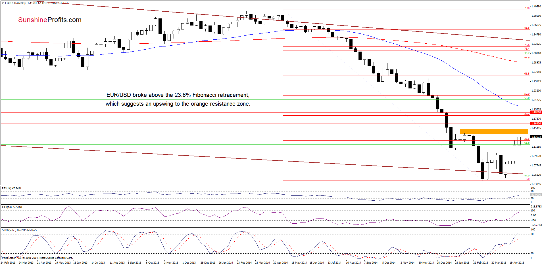Click the CCI(14) 72.5368 indicator label

pos(12,207)
